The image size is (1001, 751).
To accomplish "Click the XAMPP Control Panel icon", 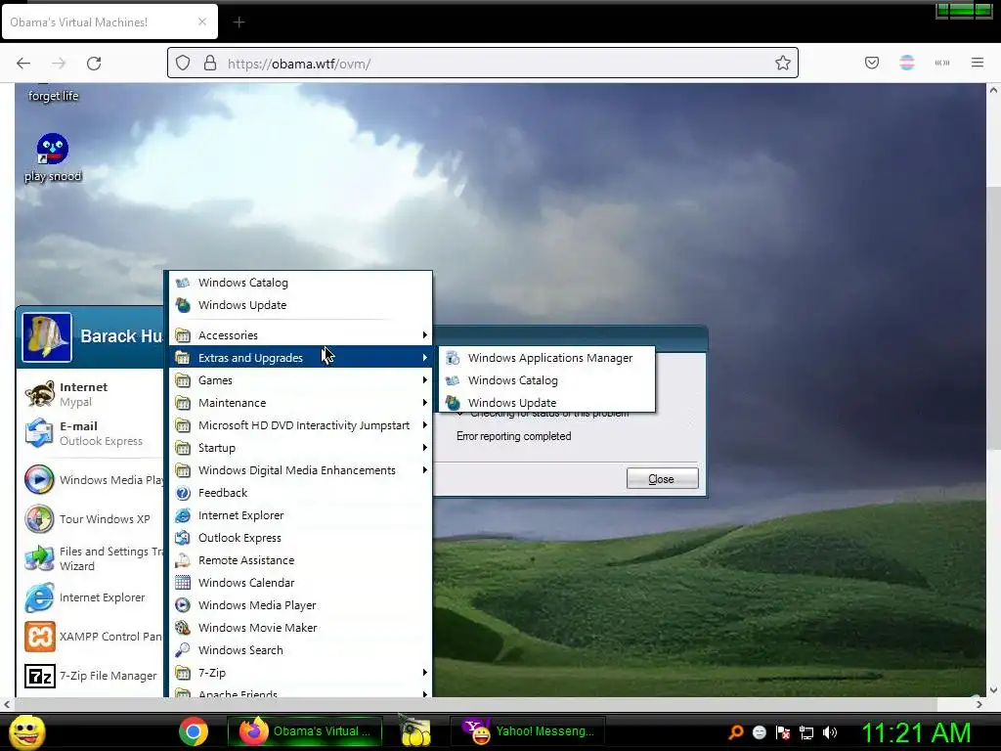I will coord(39,637).
